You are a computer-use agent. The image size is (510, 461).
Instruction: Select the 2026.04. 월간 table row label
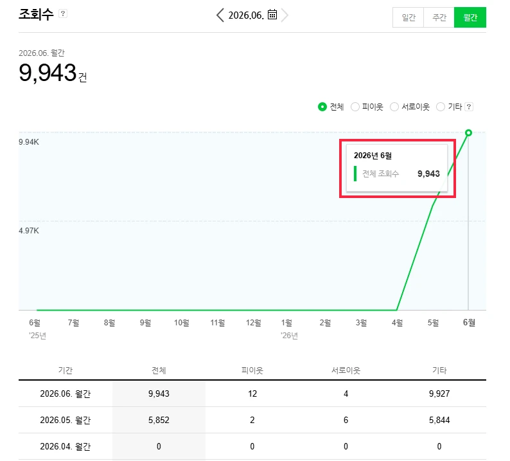click(66, 446)
